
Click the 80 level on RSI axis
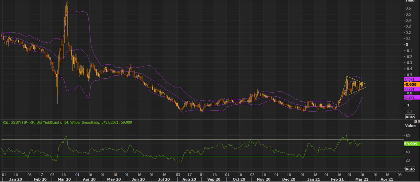[x=407, y=136]
